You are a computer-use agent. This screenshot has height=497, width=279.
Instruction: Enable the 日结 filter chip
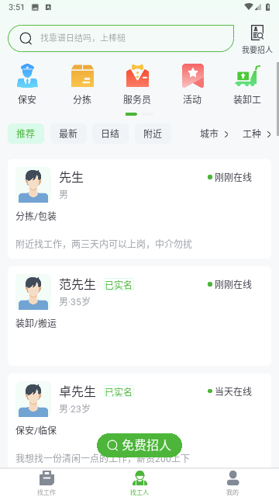[x=110, y=134]
